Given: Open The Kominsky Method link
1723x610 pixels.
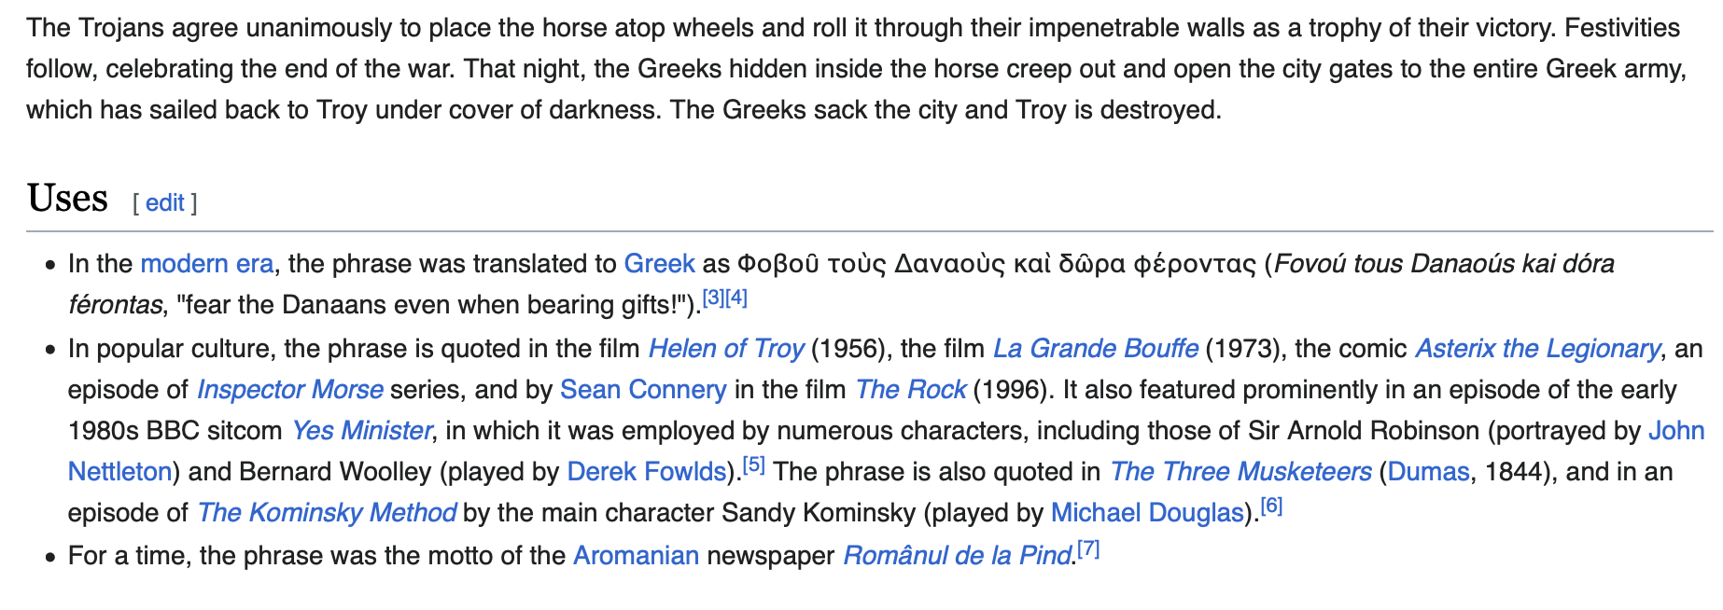Looking at the screenshot, I should [x=327, y=513].
